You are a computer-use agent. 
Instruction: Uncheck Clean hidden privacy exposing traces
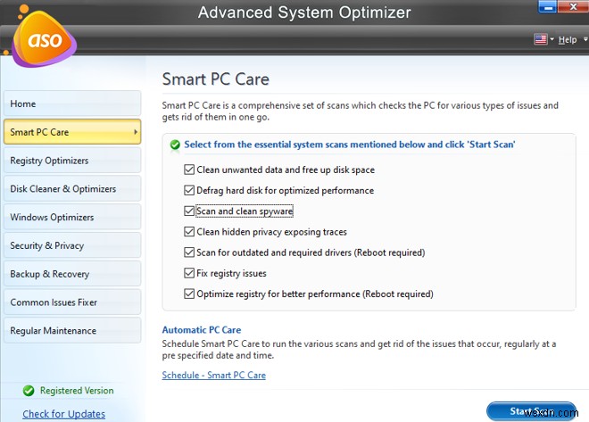tap(189, 232)
